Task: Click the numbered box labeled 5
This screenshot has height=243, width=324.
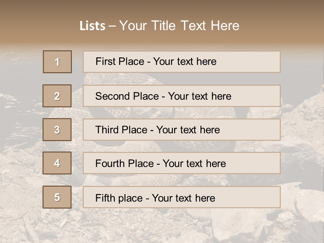Action: pyautogui.click(x=57, y=197)
